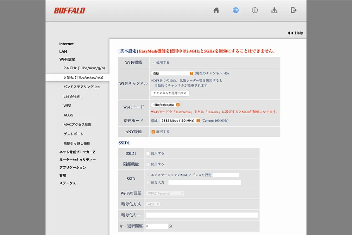Click the SSID1 section heading

point(124,143)
